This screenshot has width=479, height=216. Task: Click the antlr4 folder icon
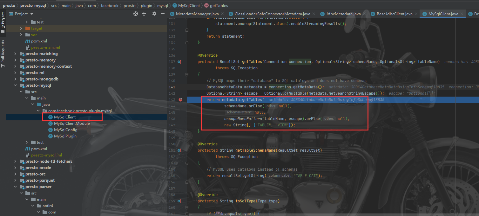coord(39,206)
